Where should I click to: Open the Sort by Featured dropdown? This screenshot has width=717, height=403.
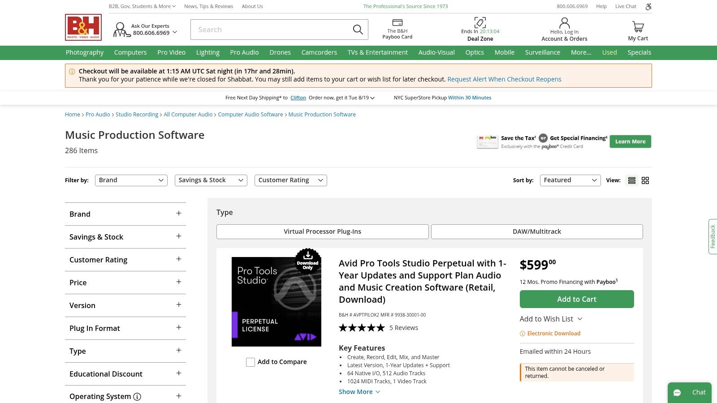[570, 180]
